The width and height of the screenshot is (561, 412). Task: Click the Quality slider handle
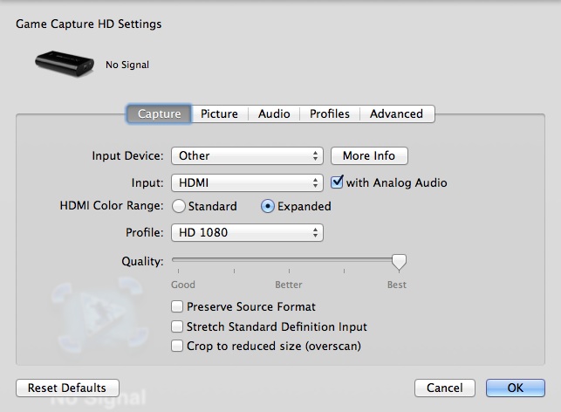(399, 261)
